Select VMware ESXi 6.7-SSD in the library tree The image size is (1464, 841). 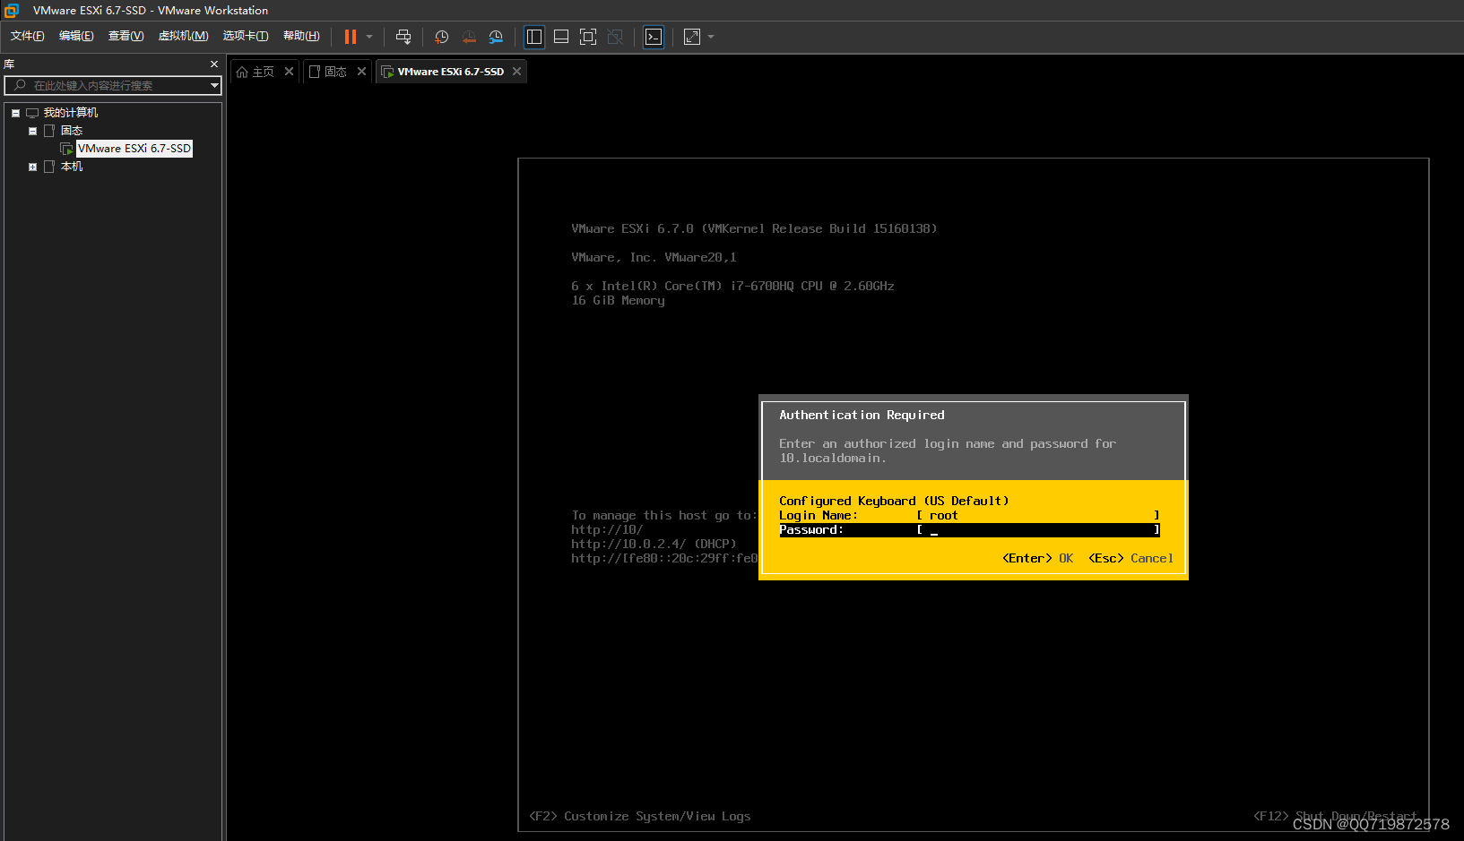(134, 149)
